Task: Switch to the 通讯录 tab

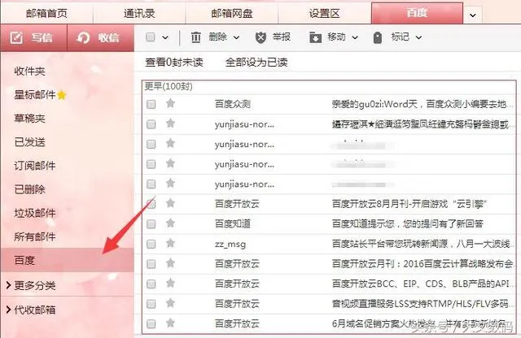Action: (x=139, y=13)
